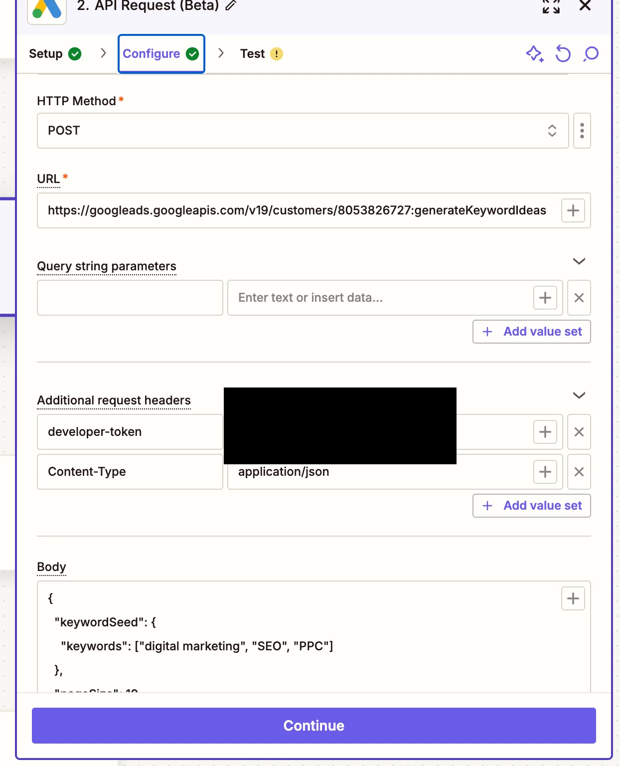
Task: Click the AI sparkle assistant icon
Action: tap(535, 54)
